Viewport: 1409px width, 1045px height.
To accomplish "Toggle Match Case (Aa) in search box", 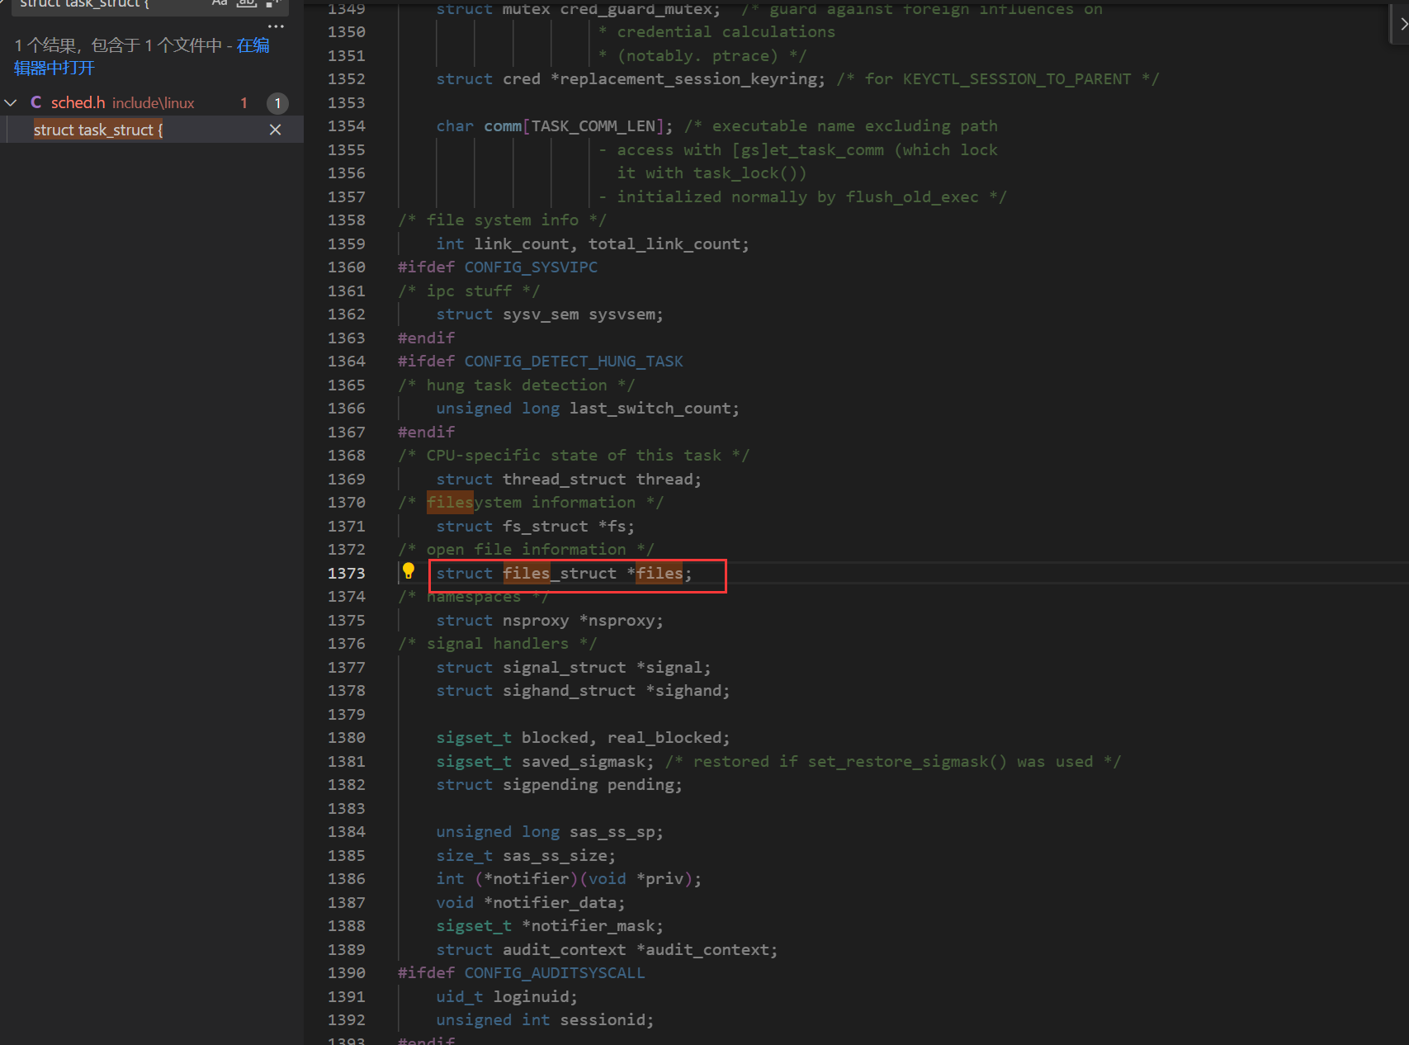I will (219, 3).
